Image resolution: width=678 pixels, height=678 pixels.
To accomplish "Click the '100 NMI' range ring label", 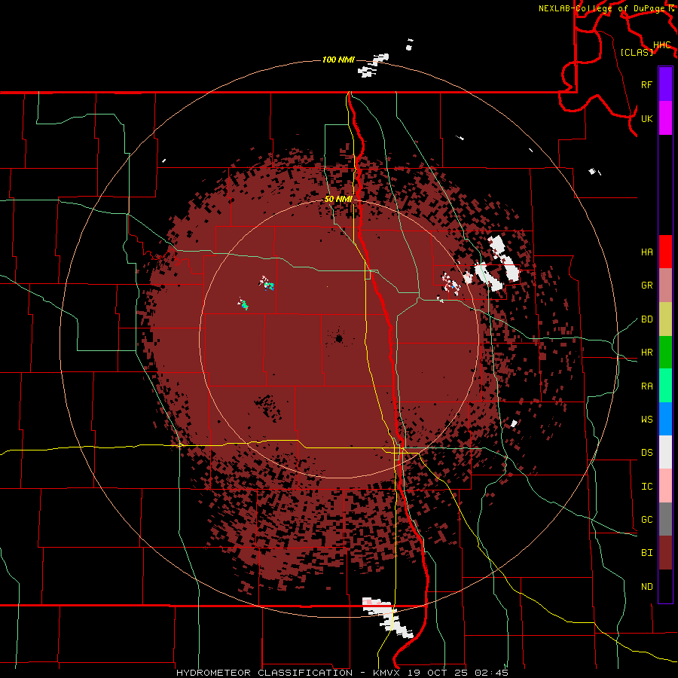I will [338, 60].
